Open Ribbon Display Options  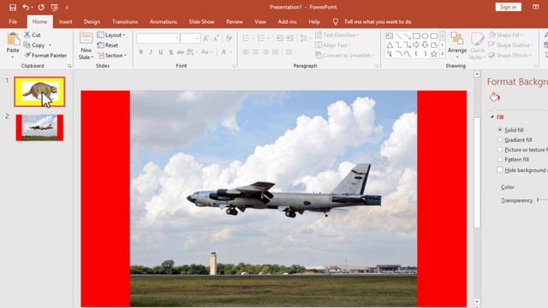click(x=535, y=7)
